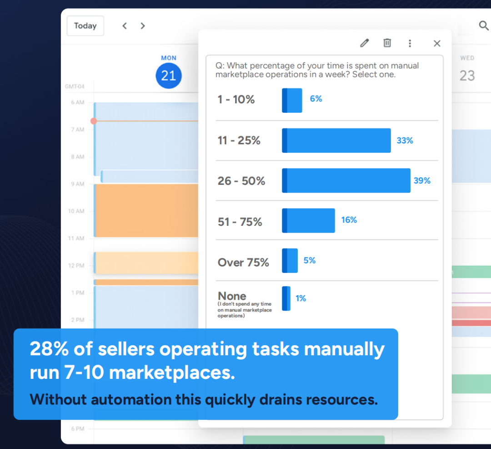Advance calendar with right chevron

pyautogui.click(x=143, y=26)
